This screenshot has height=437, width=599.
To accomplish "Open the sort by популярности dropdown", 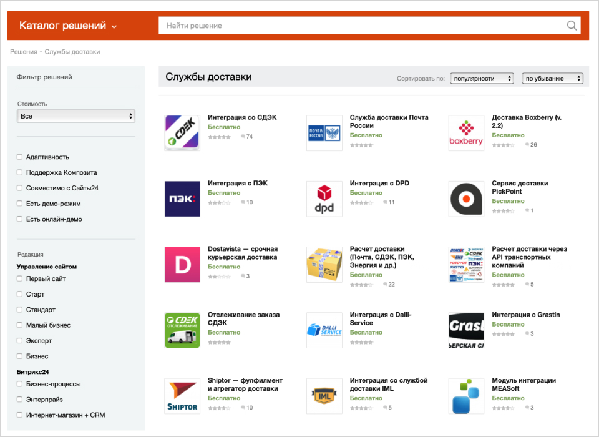I will (x=482, y=79).
